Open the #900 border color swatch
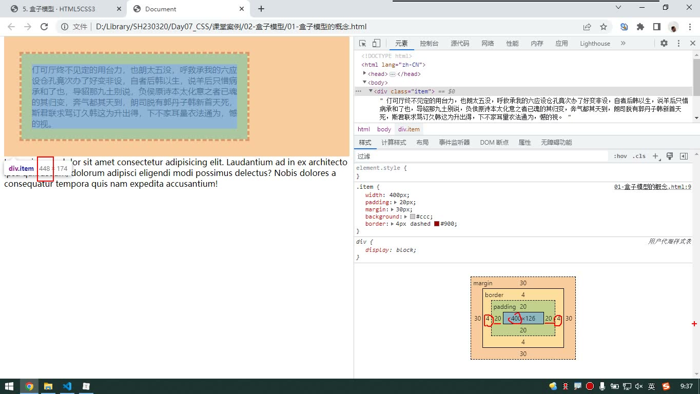This screenshot has height=394, width=700. click(x=437, y=224)
